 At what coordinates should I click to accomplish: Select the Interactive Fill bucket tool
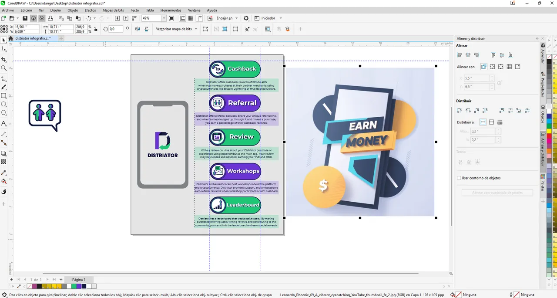(x=4, y=182)
